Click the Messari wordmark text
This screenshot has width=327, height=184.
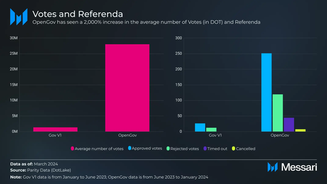point(299,167)
